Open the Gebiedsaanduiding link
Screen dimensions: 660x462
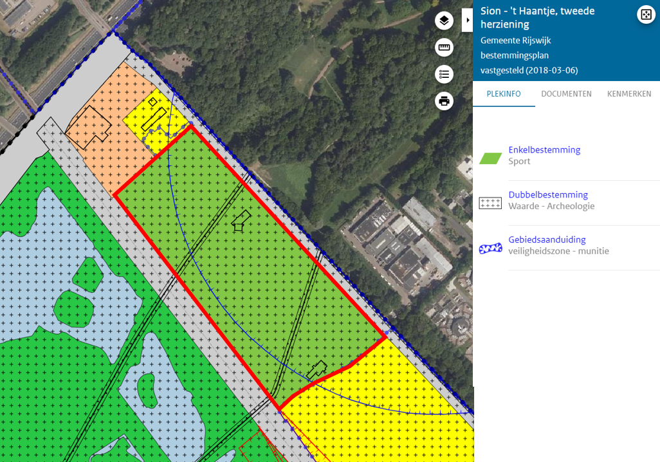547,239
